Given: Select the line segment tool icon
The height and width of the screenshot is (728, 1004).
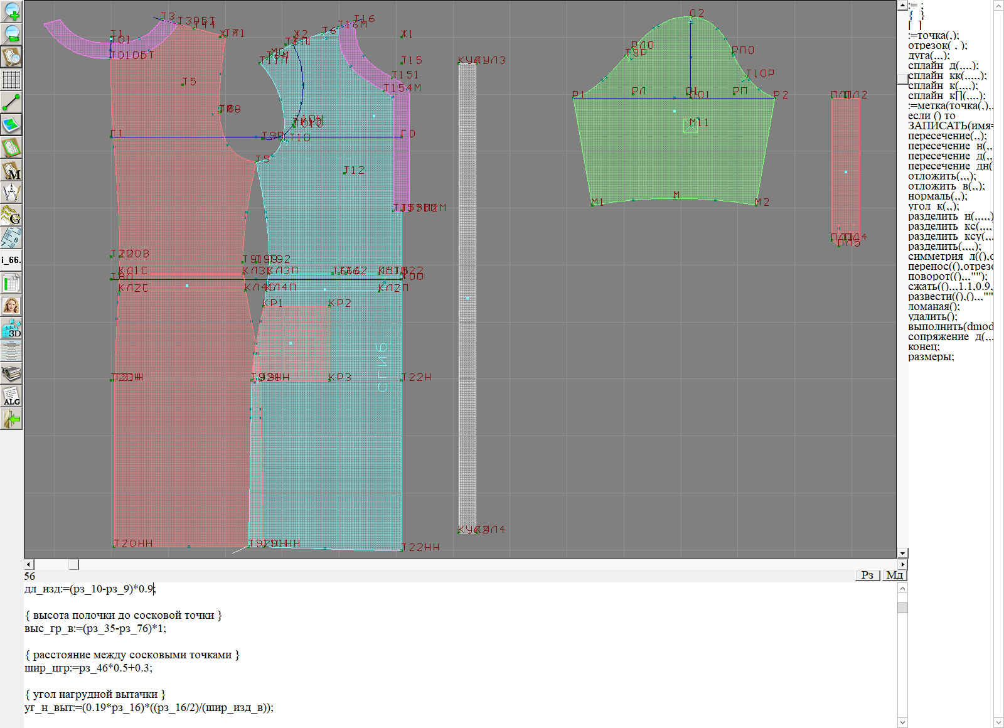Looking at the screenshot, I should [x=11, y=102].
